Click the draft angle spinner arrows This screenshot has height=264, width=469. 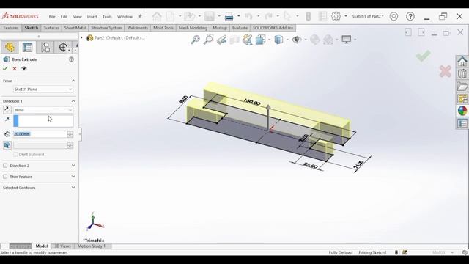coord(70,145)
